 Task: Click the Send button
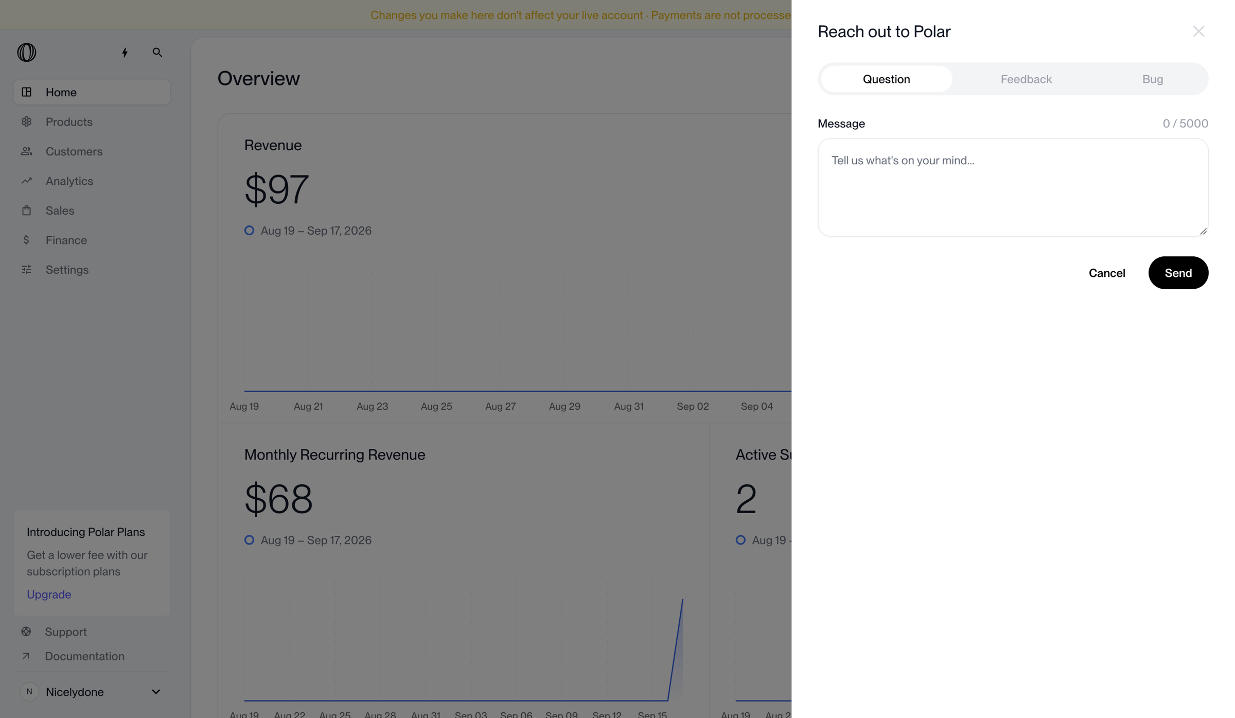[1178, 273]
